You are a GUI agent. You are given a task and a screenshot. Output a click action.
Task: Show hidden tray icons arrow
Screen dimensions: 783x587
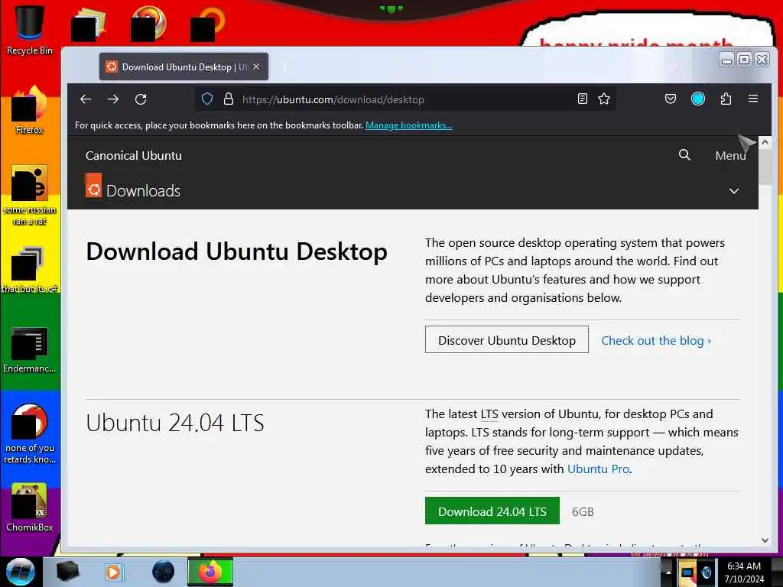click(x=668, y=572)
